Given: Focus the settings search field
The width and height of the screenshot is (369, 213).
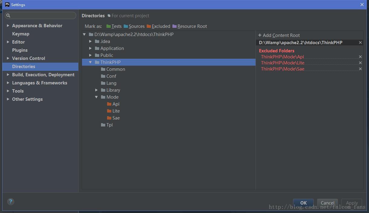Looking at the screenshot, I should tap(41, 15).
